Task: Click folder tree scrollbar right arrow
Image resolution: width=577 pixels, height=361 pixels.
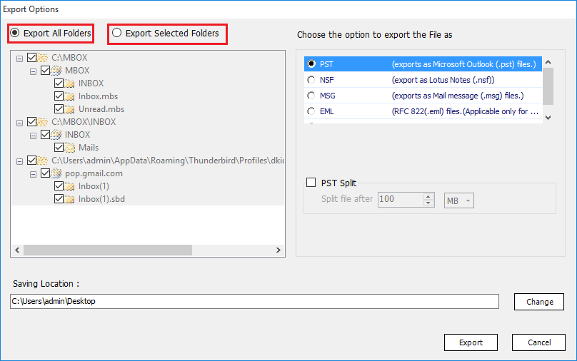Action: [279, 250]
